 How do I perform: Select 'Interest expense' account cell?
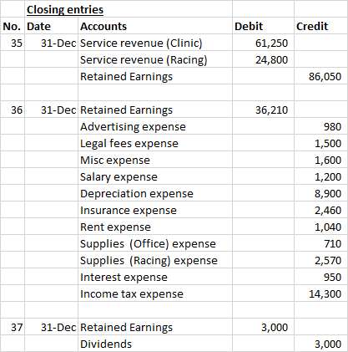(x=155, y=277)
